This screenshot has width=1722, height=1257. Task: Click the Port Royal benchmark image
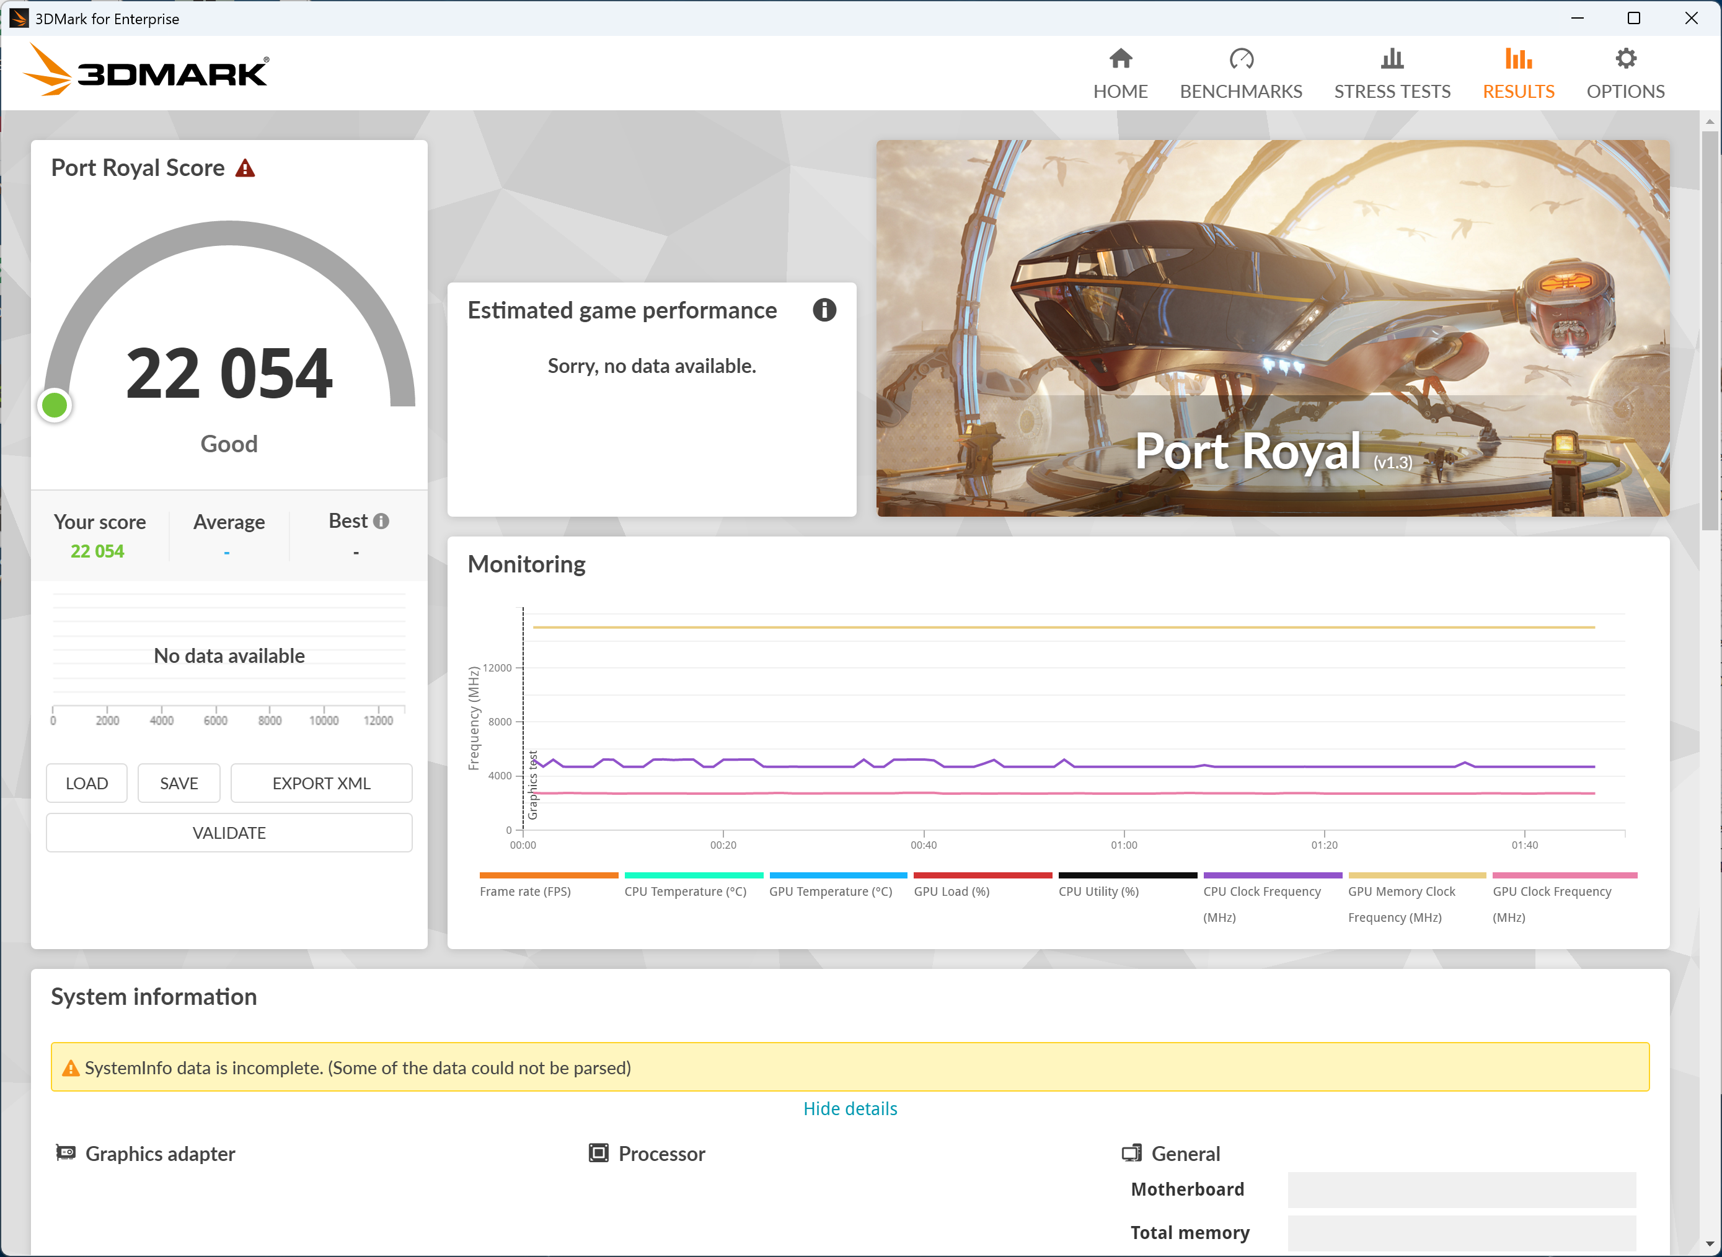coord(1273,328)
